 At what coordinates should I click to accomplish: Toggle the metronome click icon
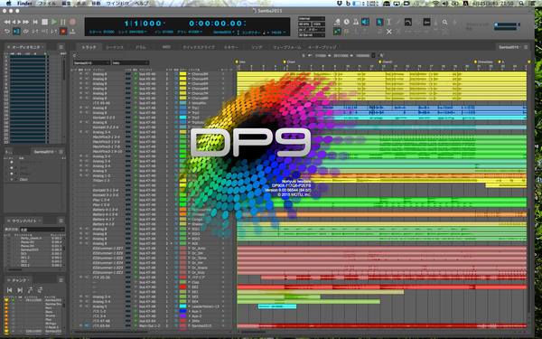[355, 22]
